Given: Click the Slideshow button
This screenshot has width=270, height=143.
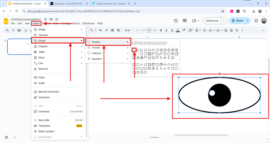Looking at the screenshot, I should [x=212, y=21].
